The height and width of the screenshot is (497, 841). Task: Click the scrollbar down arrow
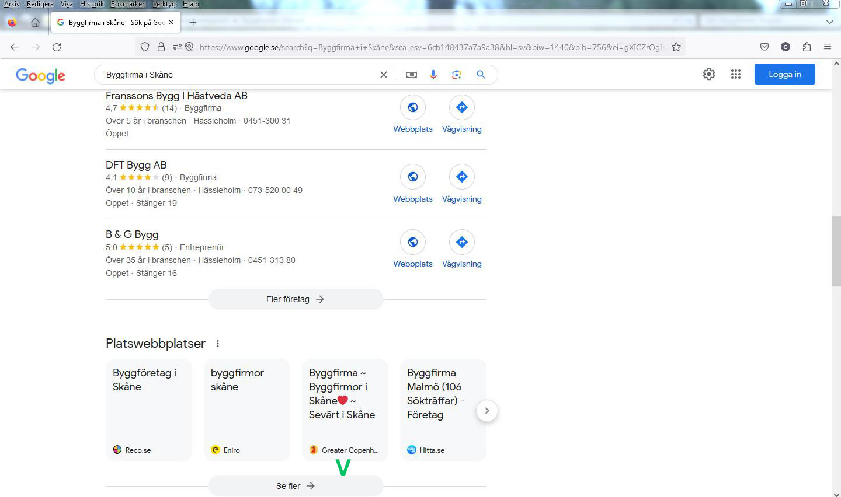pyautogui.click(x=836, y=494)
